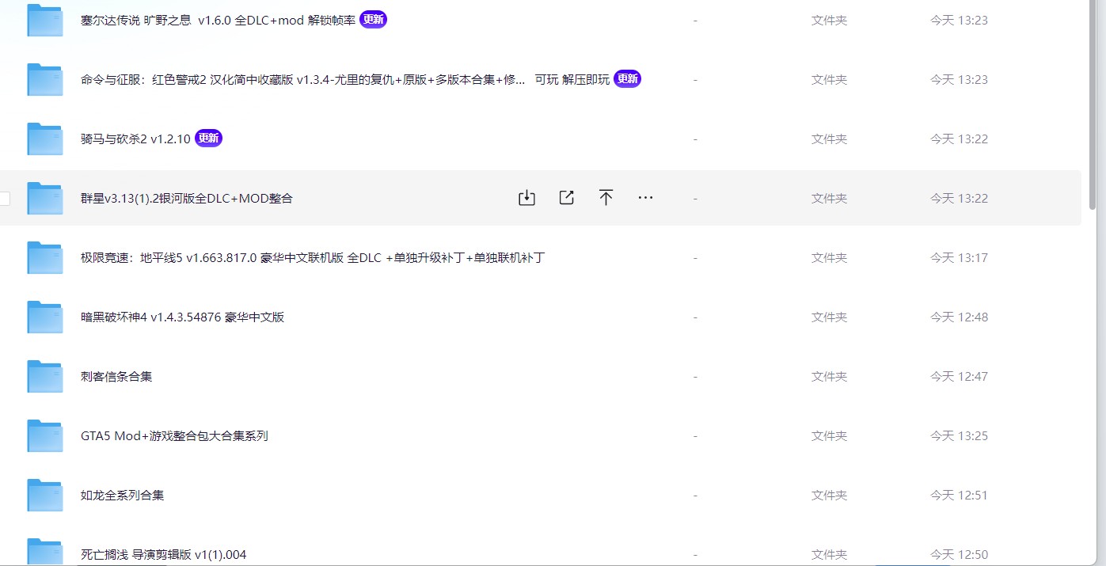Open the more options ellipsis on 群星 row
The image size is (1106, 566).
click(x=645, y=198)
